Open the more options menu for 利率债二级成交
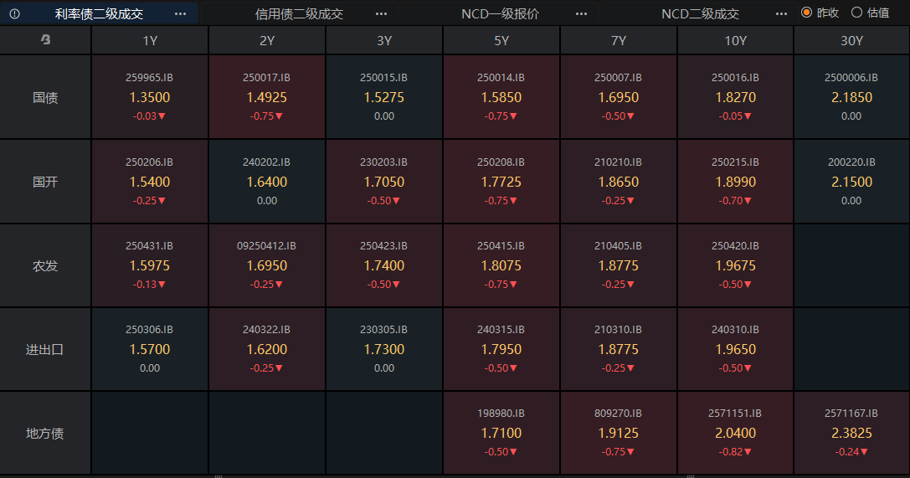Screen dimensions: 910x478 coord(181,13)
